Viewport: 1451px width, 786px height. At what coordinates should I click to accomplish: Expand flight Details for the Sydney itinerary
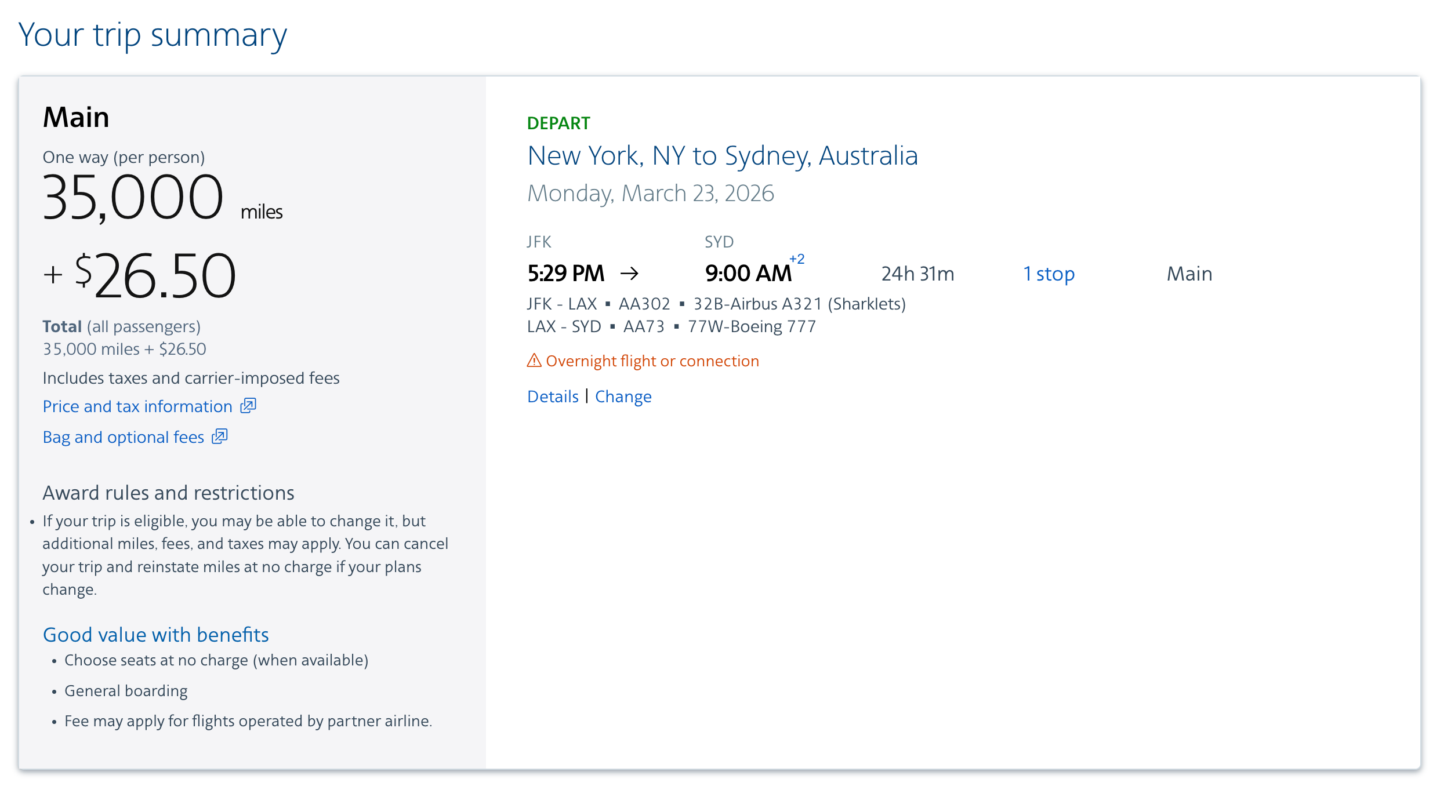553,396
